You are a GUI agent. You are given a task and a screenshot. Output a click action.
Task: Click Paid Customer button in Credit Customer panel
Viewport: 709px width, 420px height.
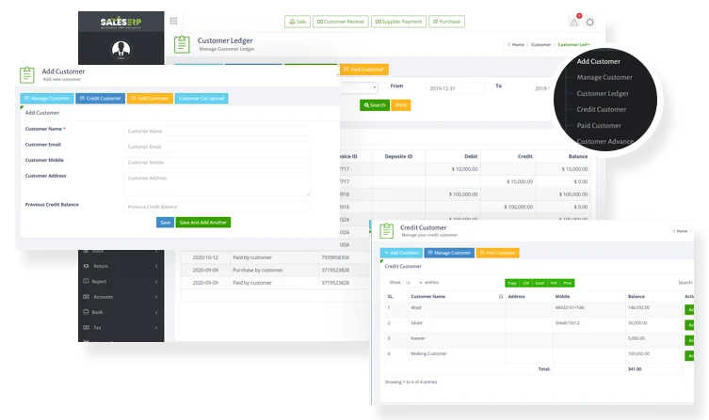(497, 253)
